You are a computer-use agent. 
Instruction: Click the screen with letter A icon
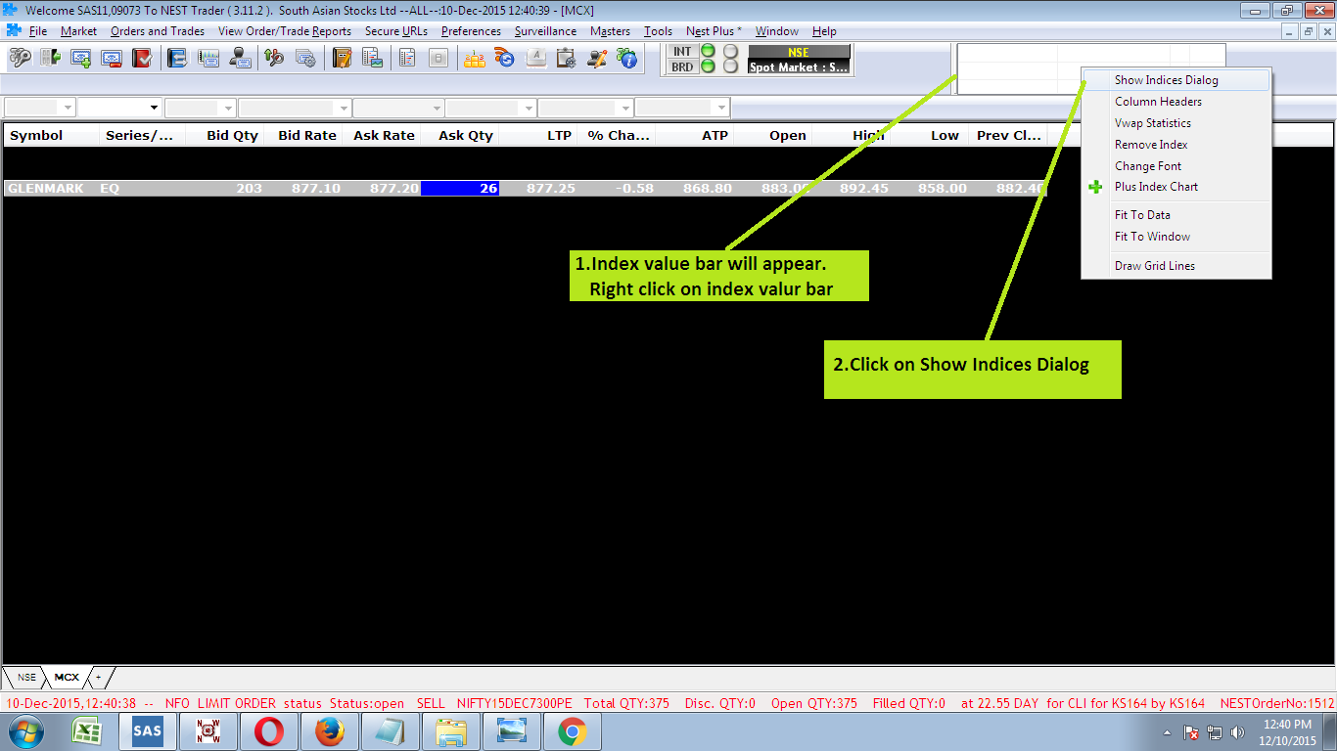[x=535, y=59]
